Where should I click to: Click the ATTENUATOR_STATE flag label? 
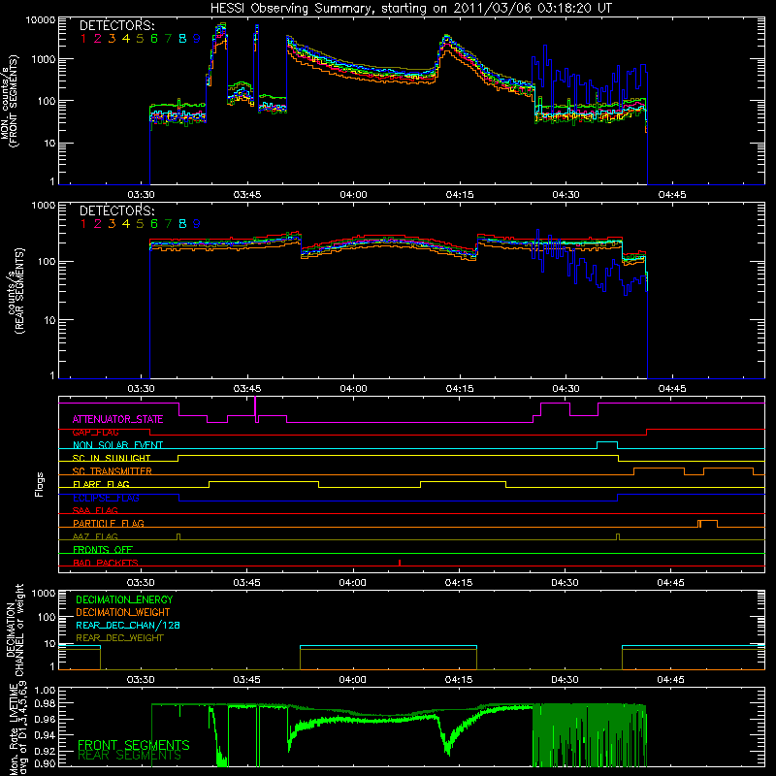click(x=117, y=420)
